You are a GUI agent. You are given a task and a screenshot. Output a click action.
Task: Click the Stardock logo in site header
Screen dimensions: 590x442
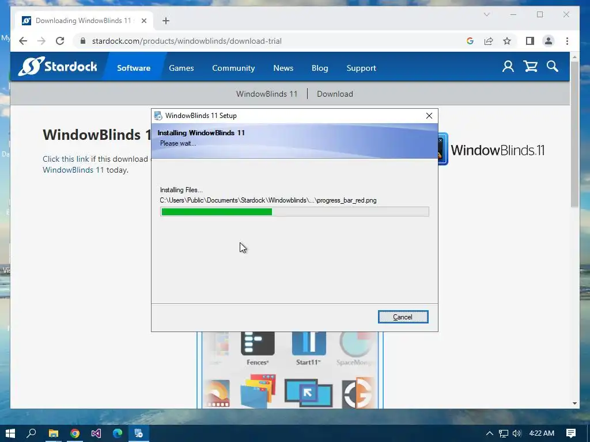pos(58,67)
